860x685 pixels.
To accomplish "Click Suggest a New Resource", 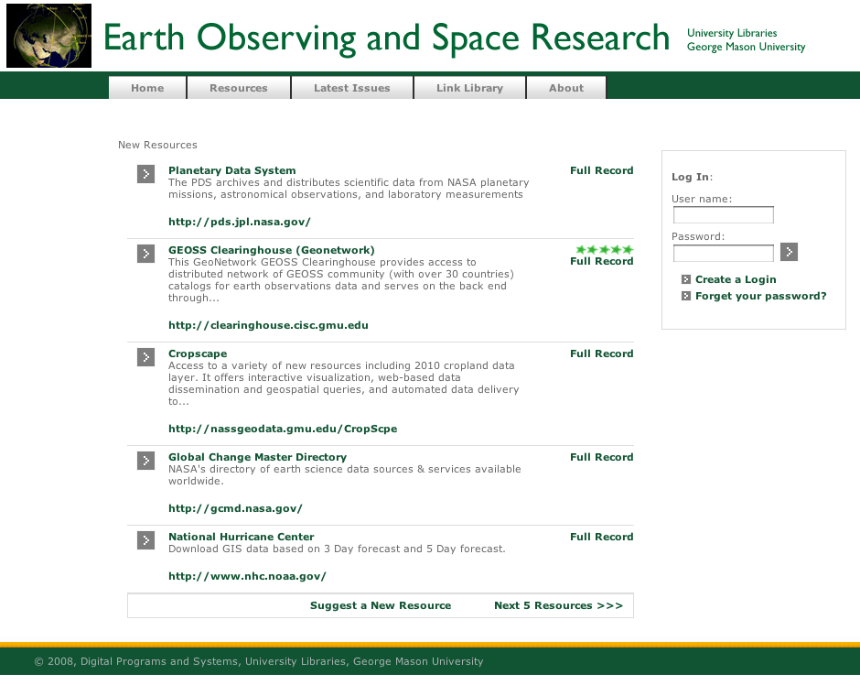I will point(381,605).
